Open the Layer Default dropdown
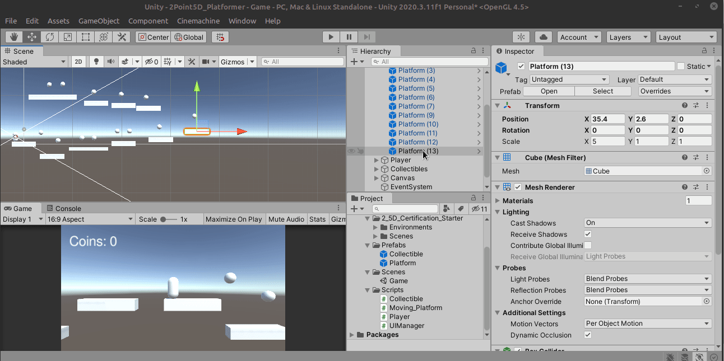Image resolution: width=724 pixels, height=361 pixels. pos(675,79)
